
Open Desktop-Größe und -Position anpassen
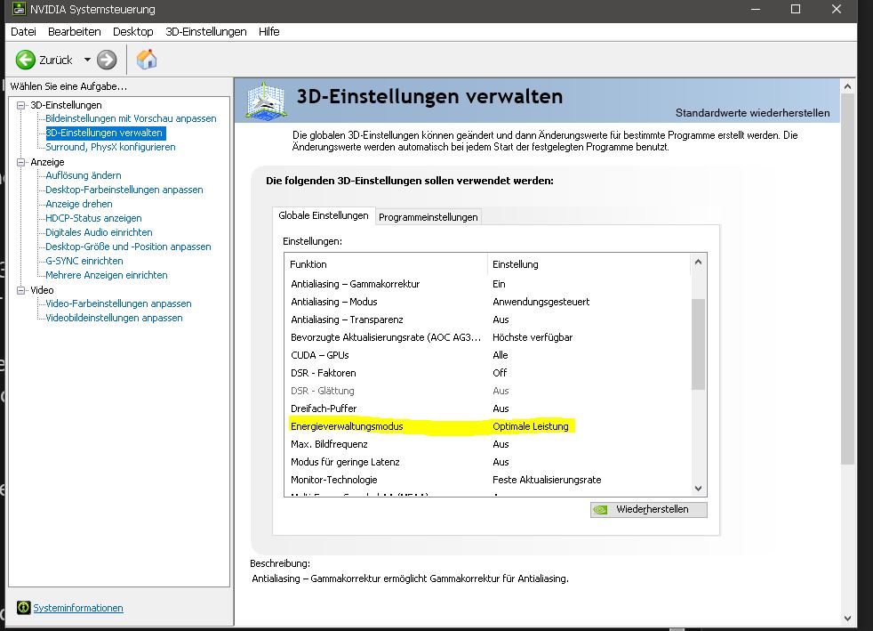tap(128, 247)
